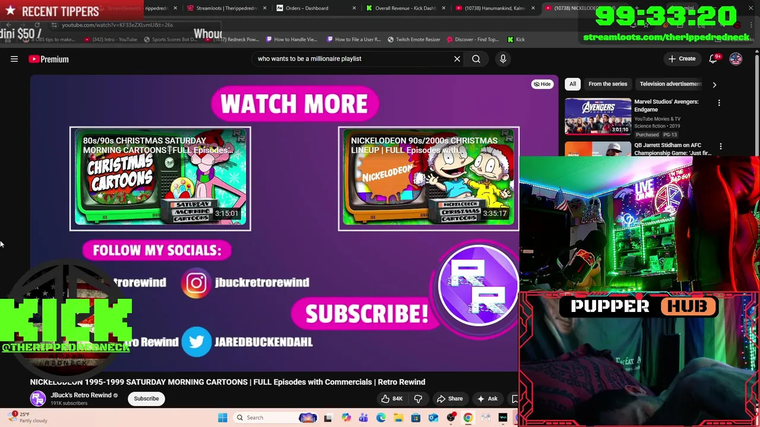Open (342) Intro - YouTube bookmark
Screen dimensions: 760x427
click(110, 39)
